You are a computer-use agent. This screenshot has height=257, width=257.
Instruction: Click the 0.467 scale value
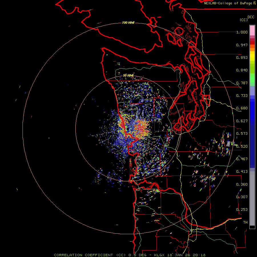[x=242, y=159]
